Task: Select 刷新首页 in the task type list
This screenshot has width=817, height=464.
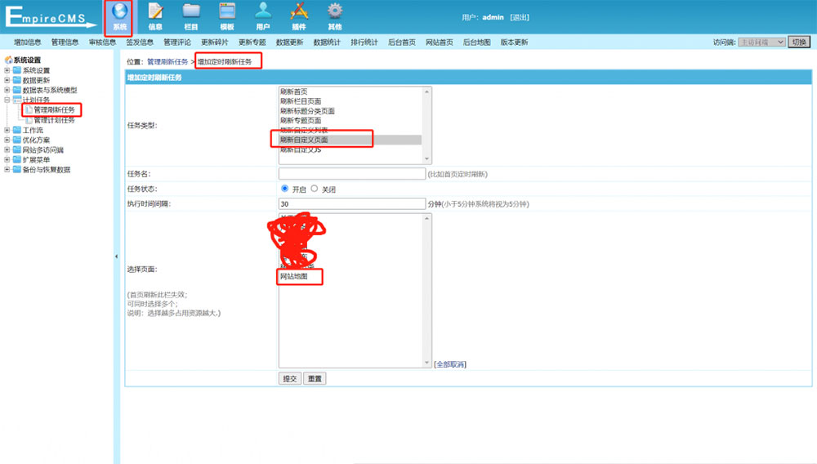Action: coord(350,91)
